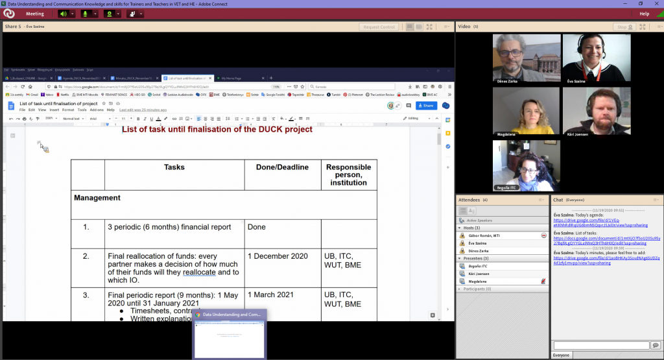Screen dimensions: 664x360
Task: Mute the microphone in the top toolbar
Action: (x=85, y=14)
